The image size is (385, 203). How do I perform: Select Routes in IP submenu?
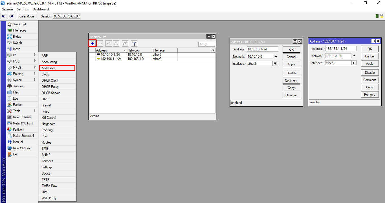(x=57, y=142)
